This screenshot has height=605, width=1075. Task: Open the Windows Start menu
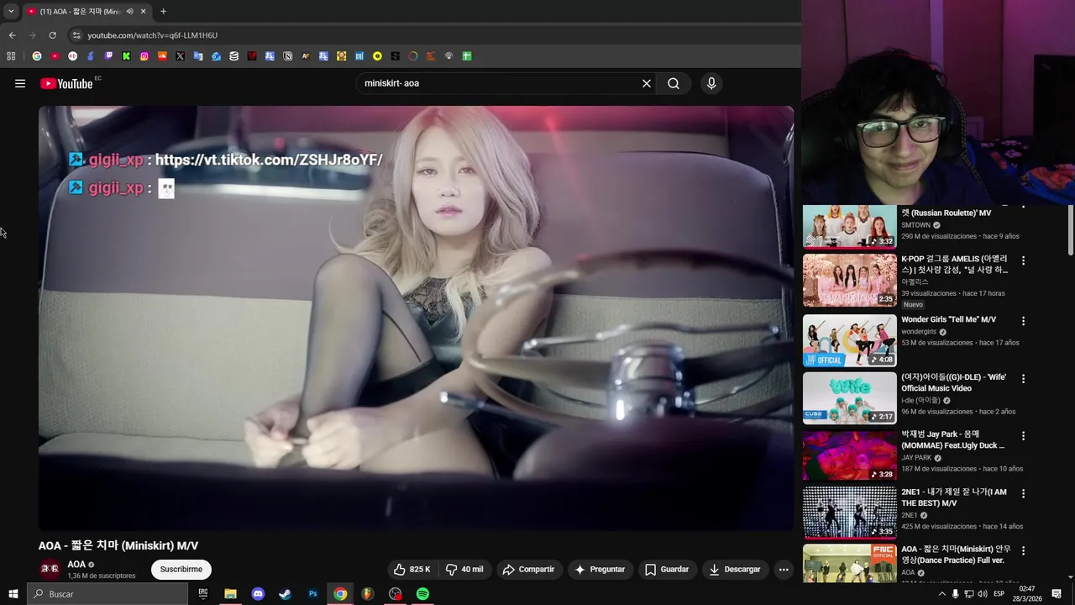tap(13, 594)
